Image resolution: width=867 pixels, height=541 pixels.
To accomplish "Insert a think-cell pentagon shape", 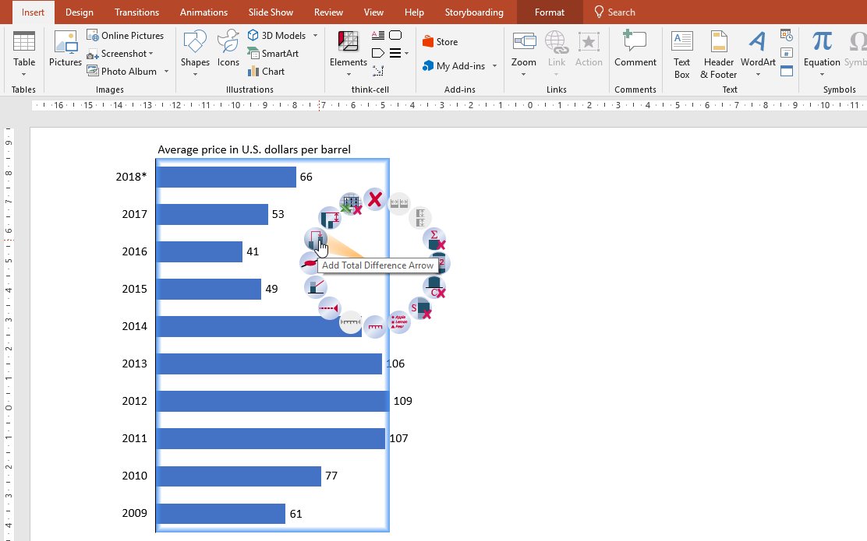I will tap(377, 53).
